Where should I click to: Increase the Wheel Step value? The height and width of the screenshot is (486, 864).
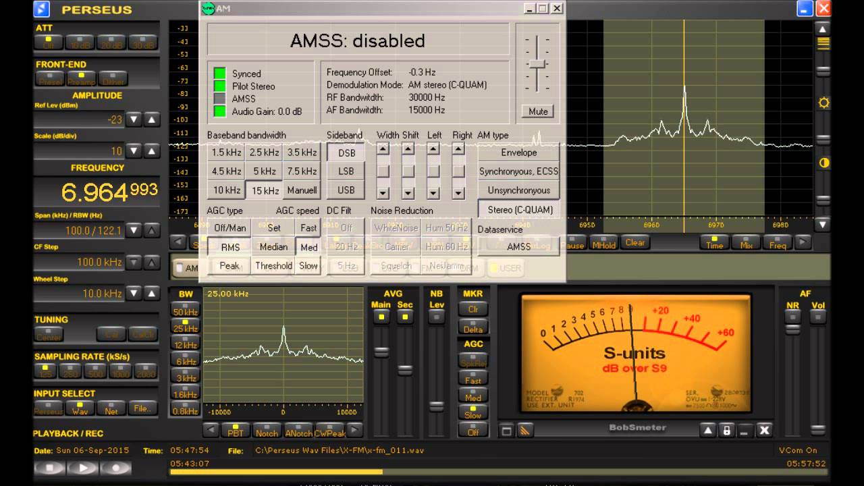pyautogui.click(x=153, y=294)
